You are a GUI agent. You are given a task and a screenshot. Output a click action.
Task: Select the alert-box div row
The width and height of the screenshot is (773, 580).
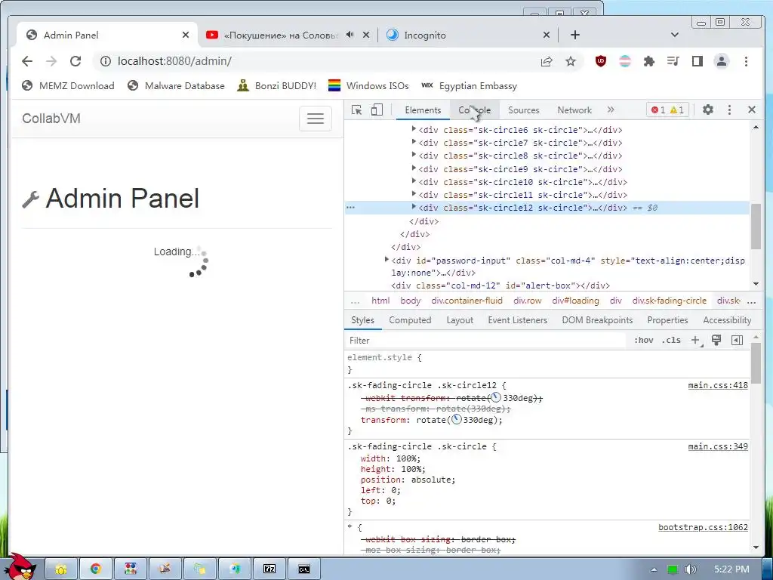pyautogui.click(x=500, y=285)
